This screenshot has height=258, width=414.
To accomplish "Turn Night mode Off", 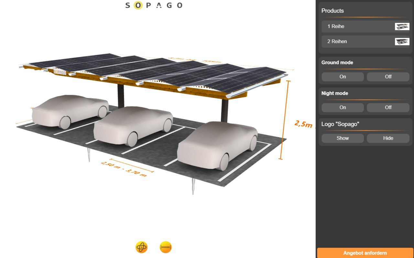I will (388, 107).
